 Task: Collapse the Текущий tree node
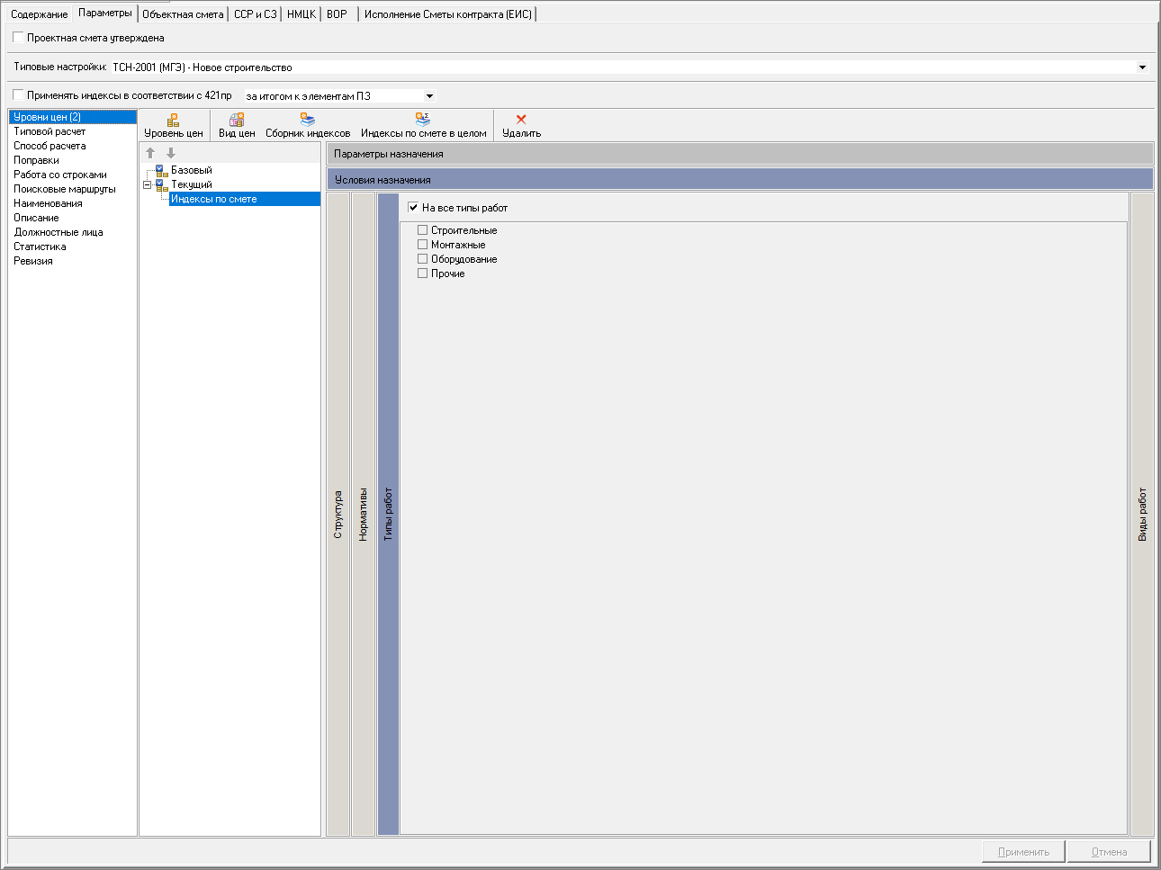(148, 185)
